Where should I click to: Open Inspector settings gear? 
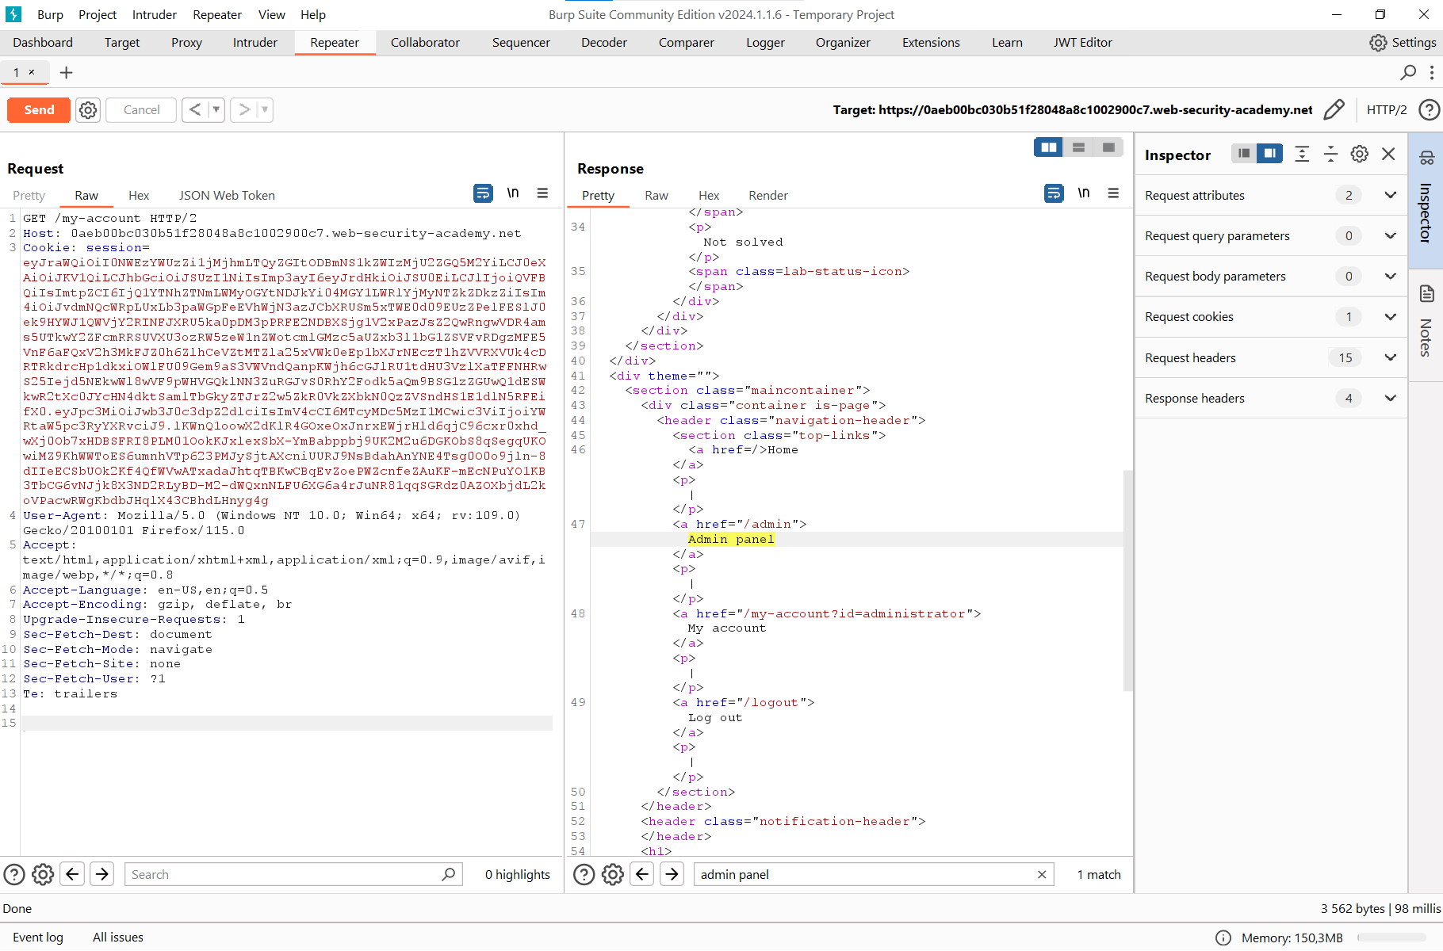[1360, 154]
